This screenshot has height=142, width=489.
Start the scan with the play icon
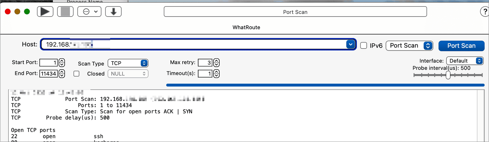[x=45, y=12]
